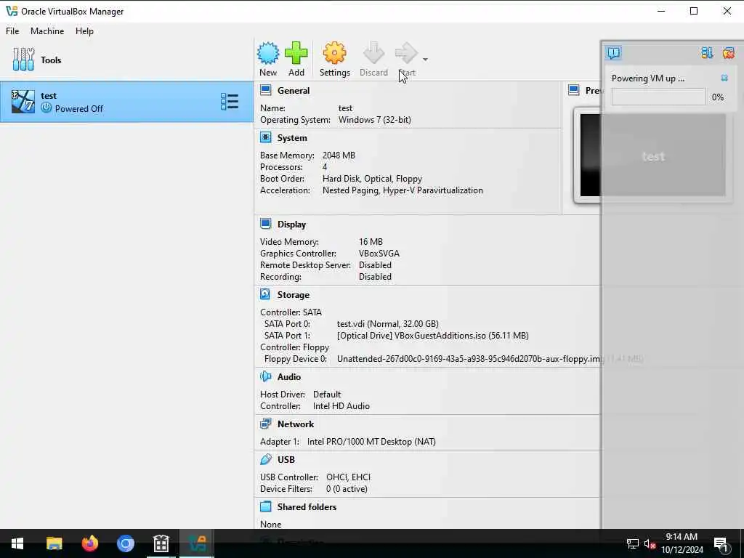The width and height of the screenshot is (744, 558).
Task: Click the VBoxGuestAdditions.iso optical drive entry
Action: (433, 336)
